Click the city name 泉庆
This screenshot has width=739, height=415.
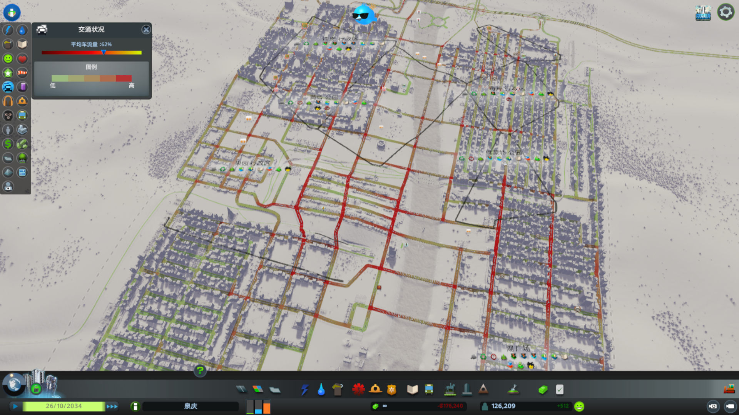tap(191, 406)
